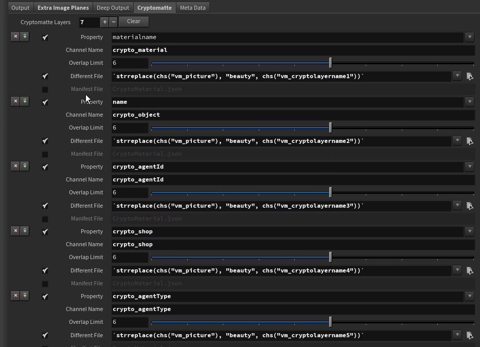Disable the crypto_shop layer checkbox
This screenshot has height=347, width=480.
tap(45, 232)
